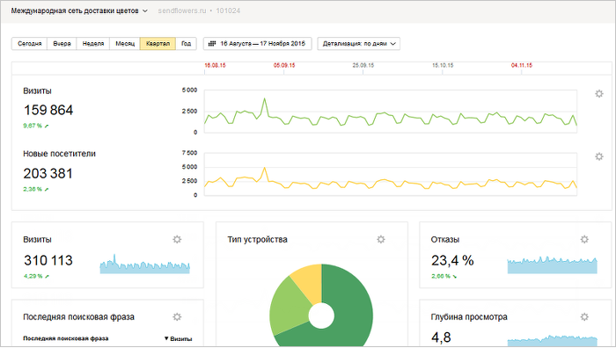This screenshot has width=616, height=348.
Task: Click gear icon in Глубина просмотра widget
Action: pyautogui.click(x=584, y=317)
